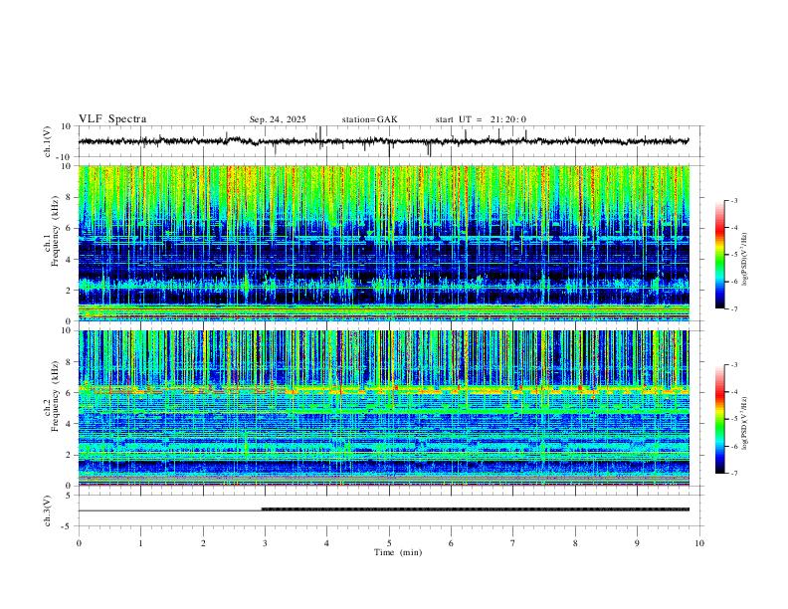Click time axis tick label "7"
788x609 pixels.
coord(513,543)
